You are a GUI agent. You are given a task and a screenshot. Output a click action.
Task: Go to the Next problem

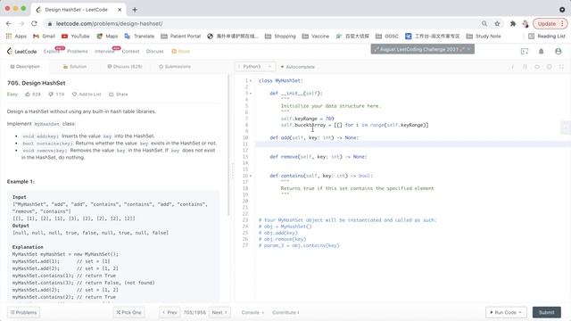click(219, 312)
